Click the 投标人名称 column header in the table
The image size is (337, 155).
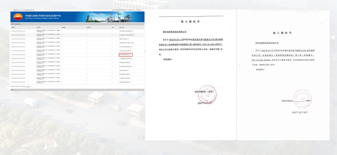[122, 28]
